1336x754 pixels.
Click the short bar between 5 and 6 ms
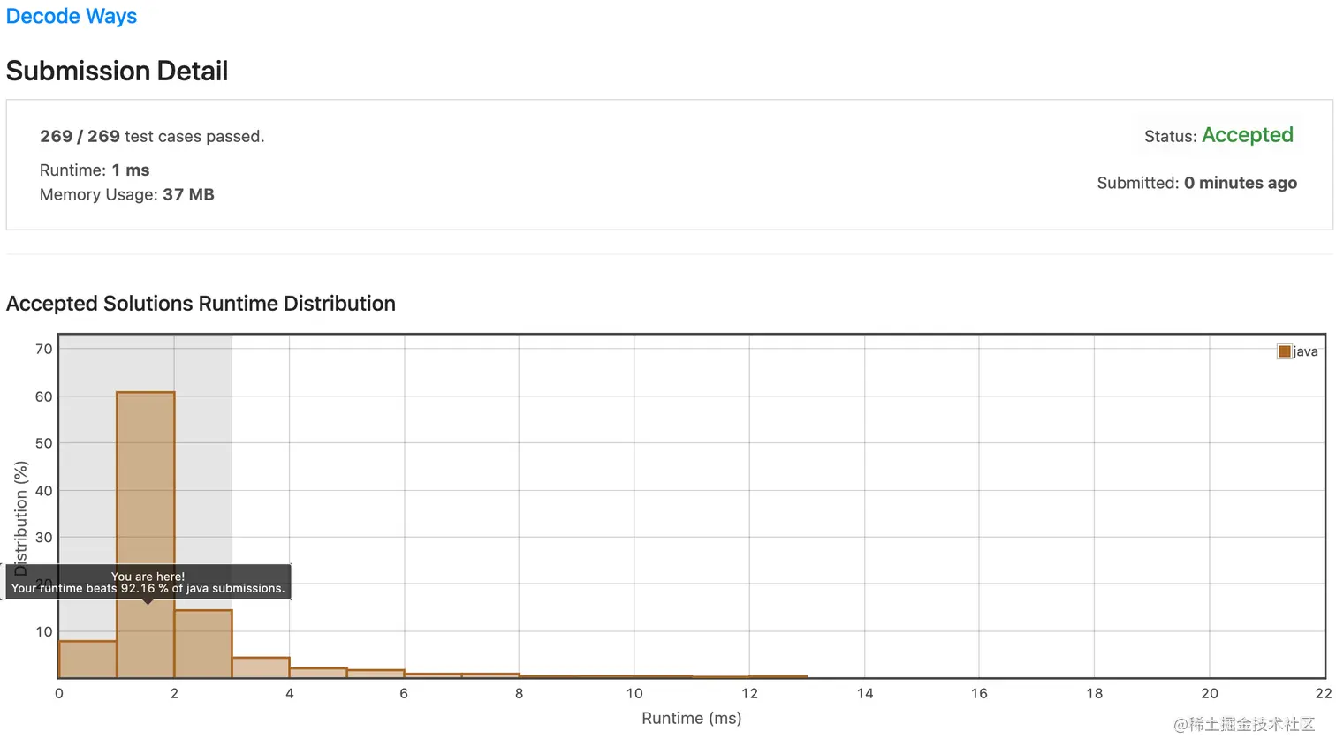[376, 674]
